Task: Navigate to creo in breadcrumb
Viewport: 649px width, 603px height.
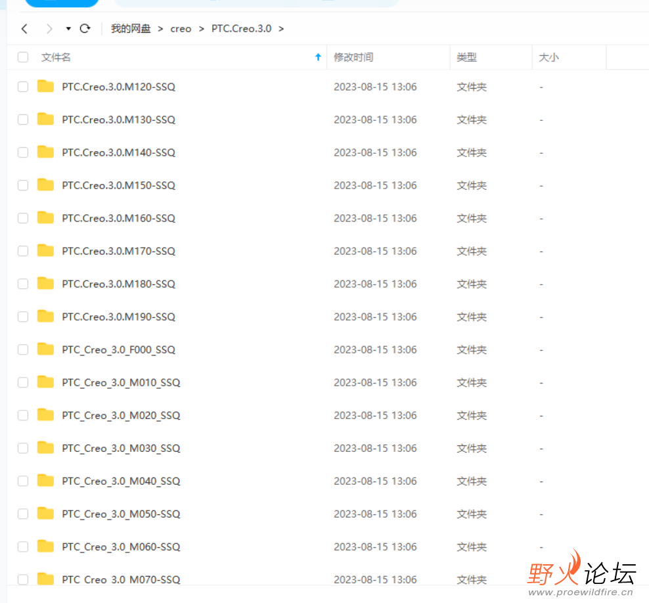Action: coord(181,29)
